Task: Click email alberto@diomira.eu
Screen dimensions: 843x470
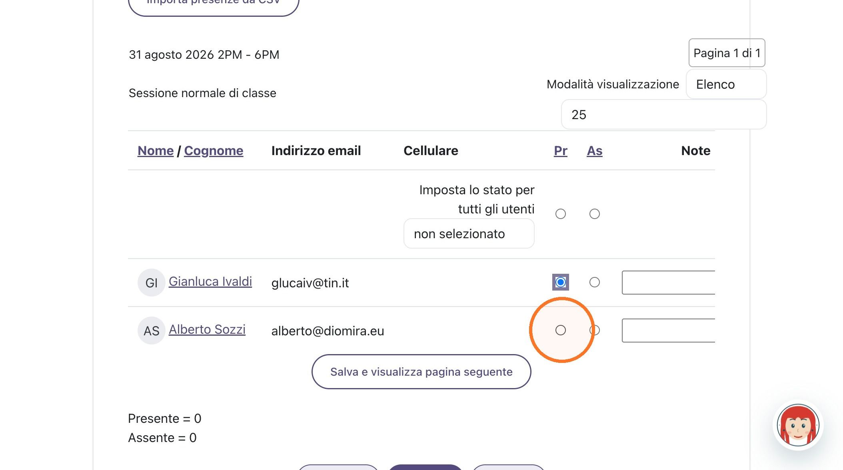Action: pyautogui.click(x=328, y=331)
